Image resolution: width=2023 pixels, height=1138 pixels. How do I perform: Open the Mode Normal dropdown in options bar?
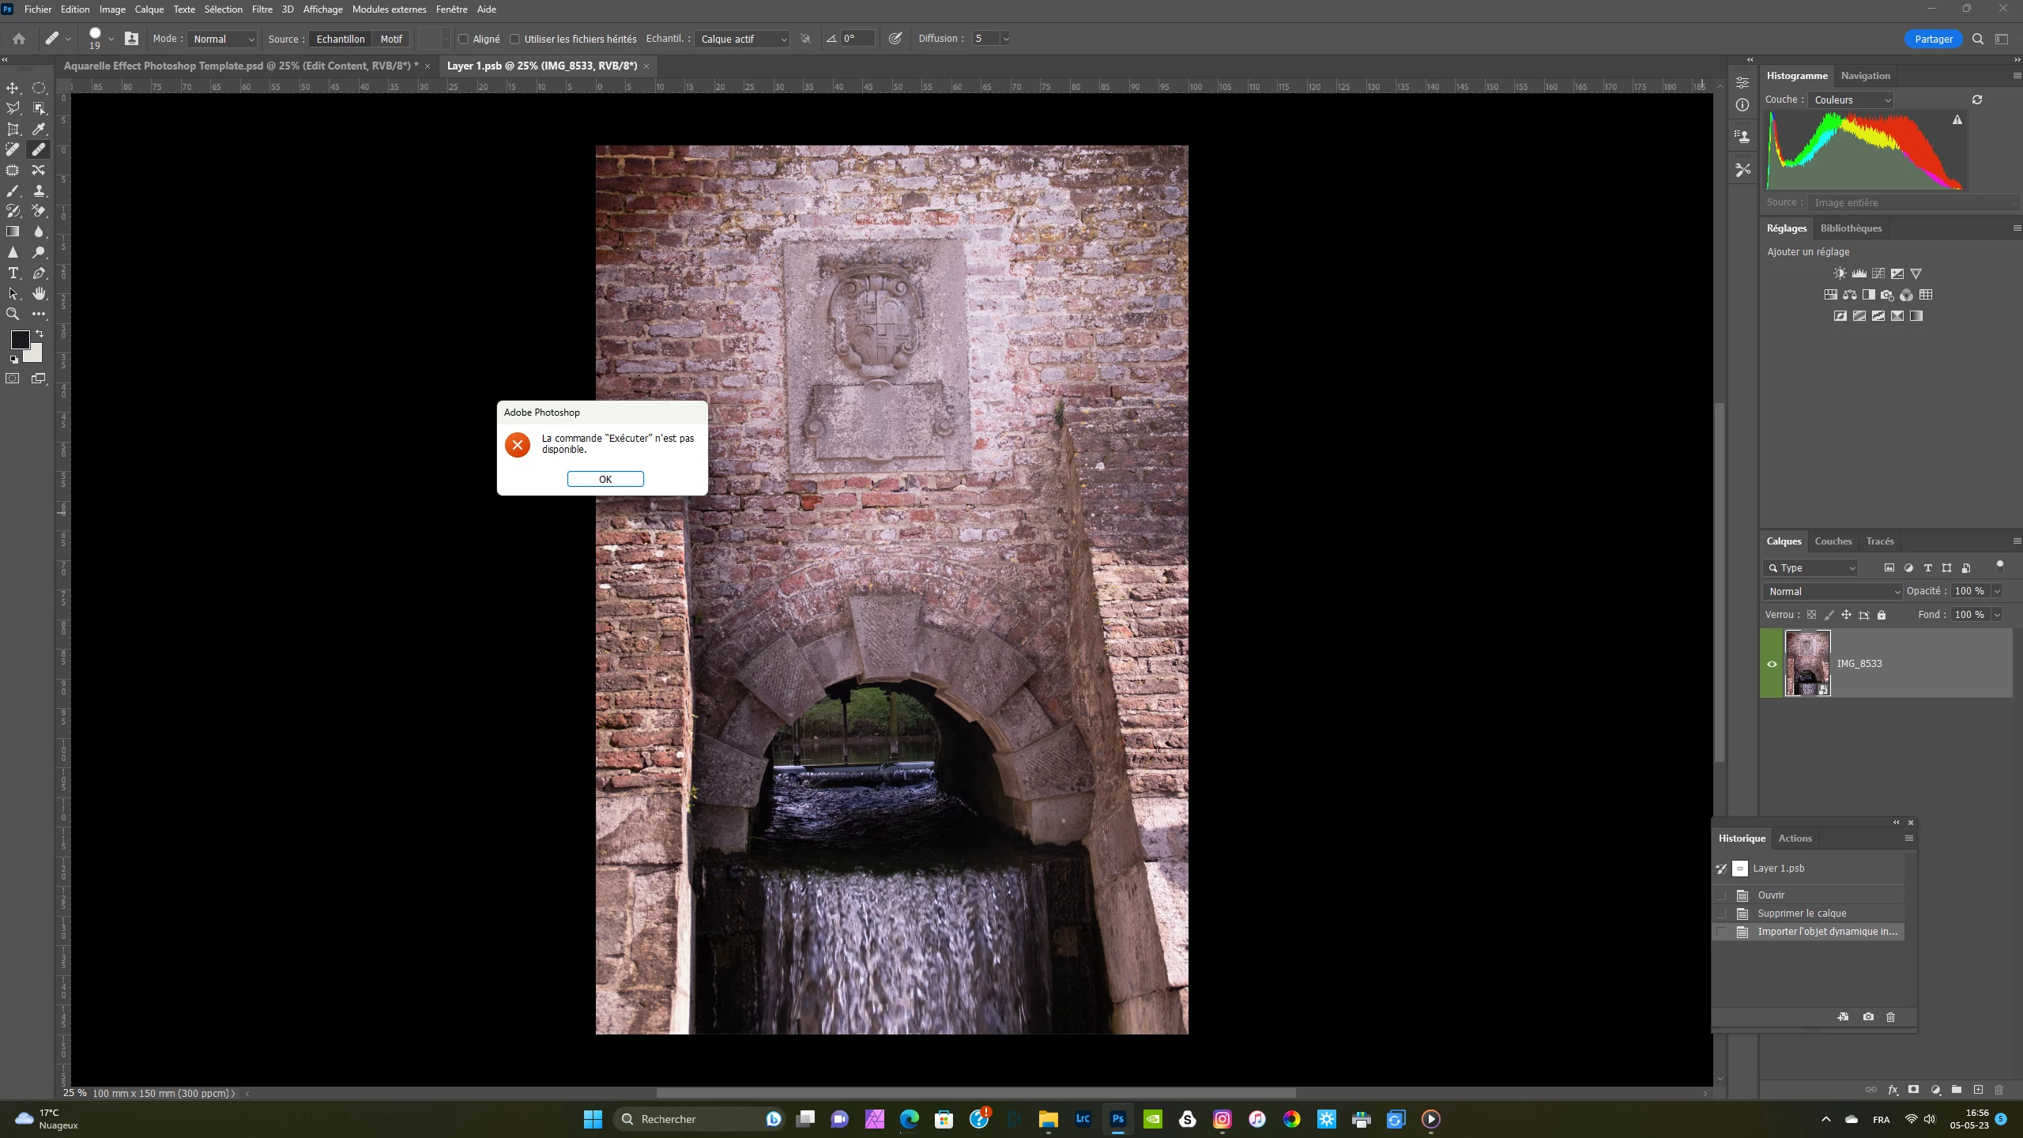coord(224,39)
